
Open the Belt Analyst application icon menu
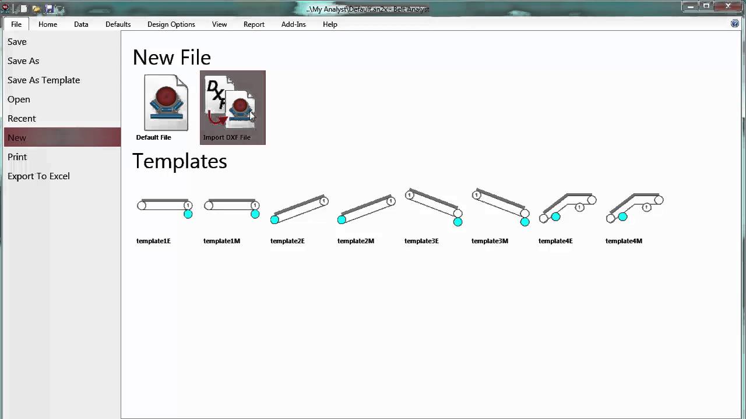5,8
